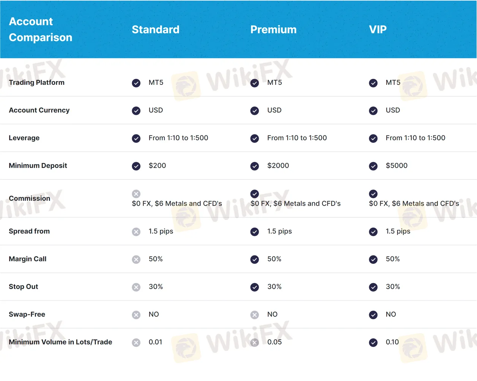Click the gray X beside Standard 1.5 pips
Image resolution: width=477 pixels, height=381 pixels.
point(136,232)
